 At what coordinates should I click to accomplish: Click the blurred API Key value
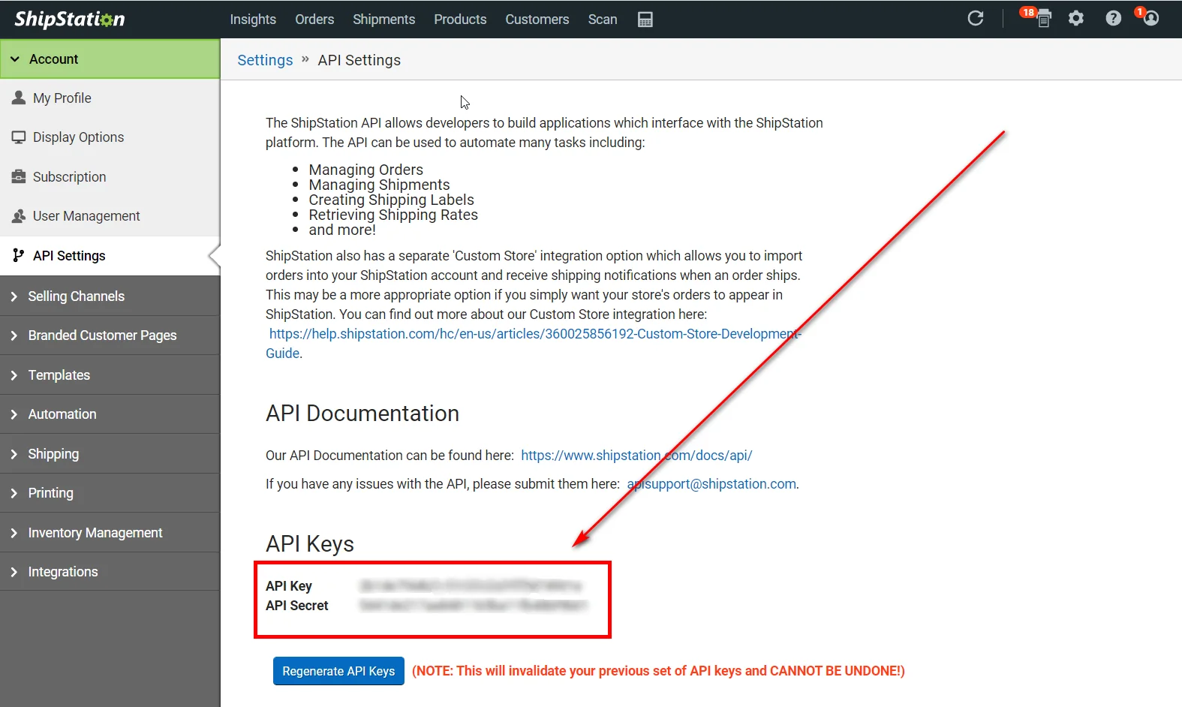coord(471,585)
